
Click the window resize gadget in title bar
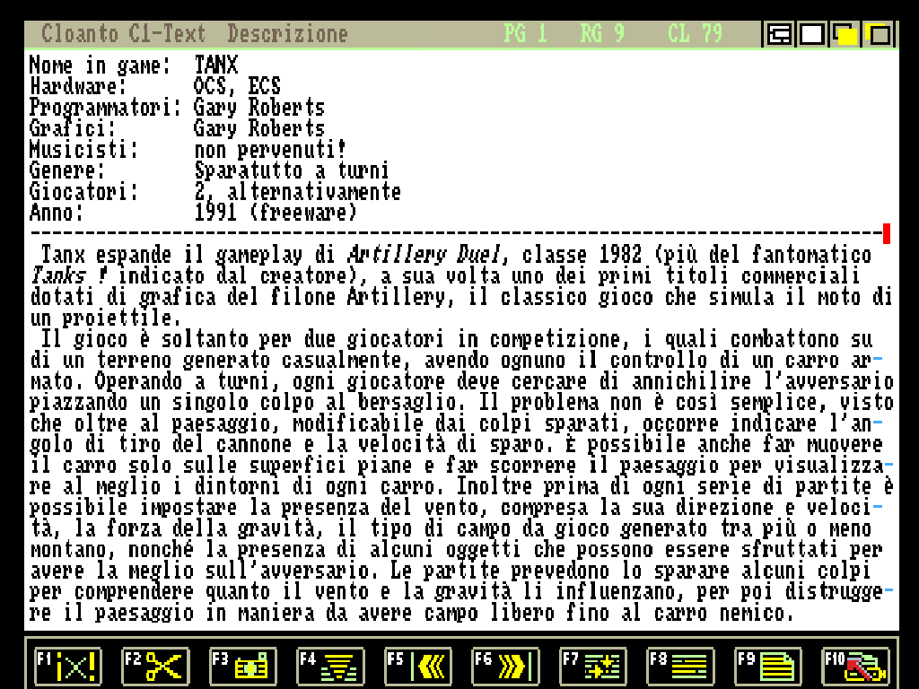click(x=779, y=35)
